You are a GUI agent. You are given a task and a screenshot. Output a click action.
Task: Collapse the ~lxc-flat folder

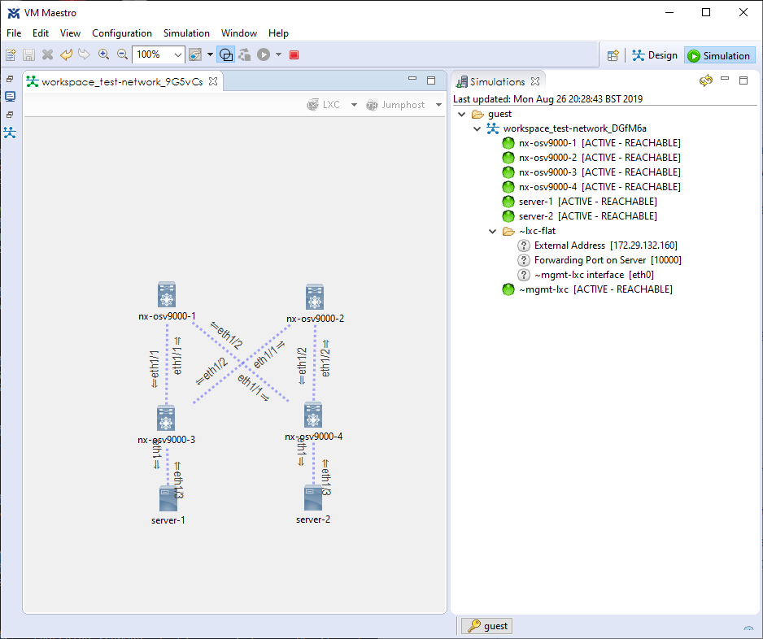(x=493, y=232)
